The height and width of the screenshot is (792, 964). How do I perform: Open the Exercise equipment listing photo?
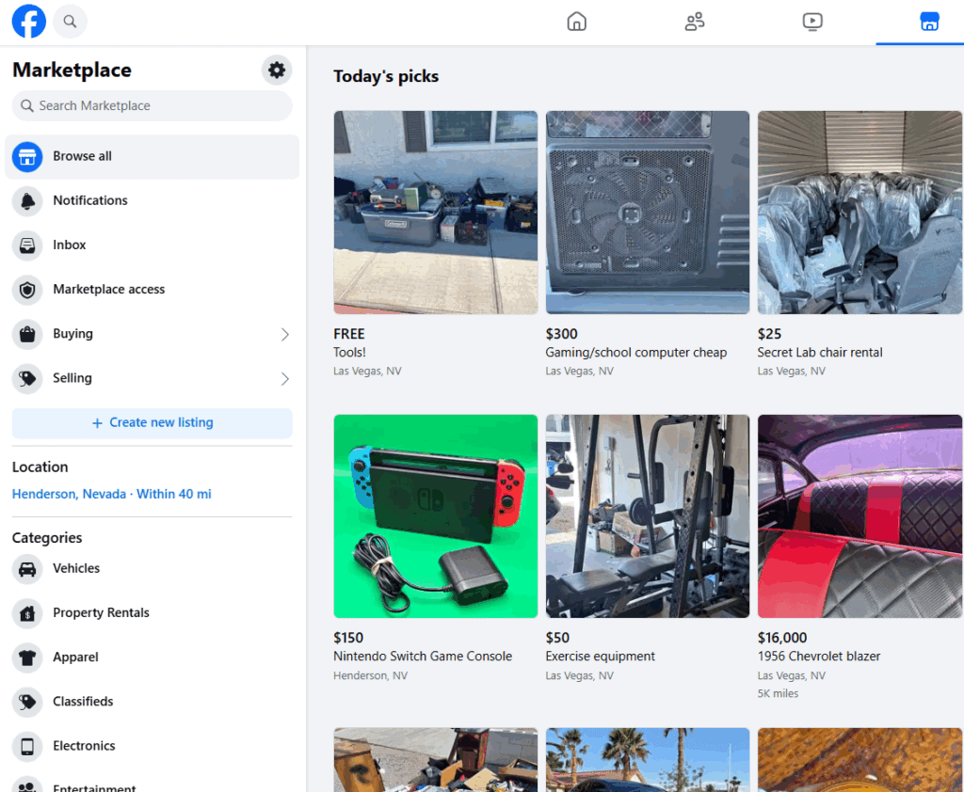(x=648, y=516)
